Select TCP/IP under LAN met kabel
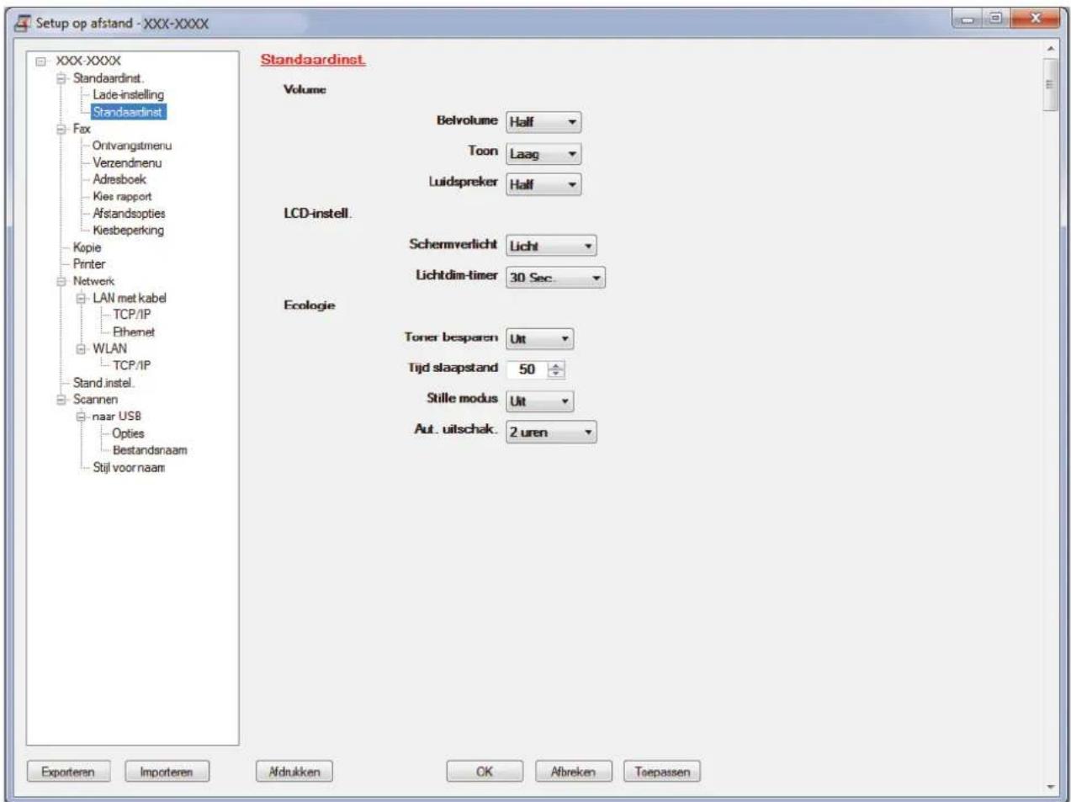 [x=132, y=314]
